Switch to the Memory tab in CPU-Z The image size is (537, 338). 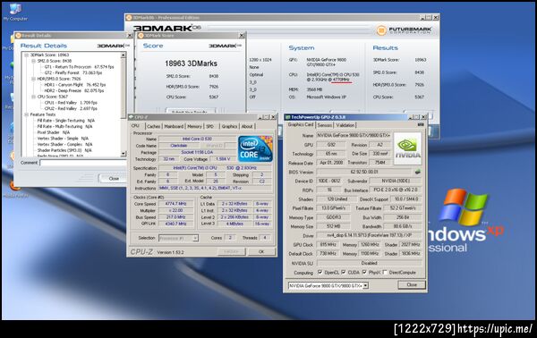[194, 126]
